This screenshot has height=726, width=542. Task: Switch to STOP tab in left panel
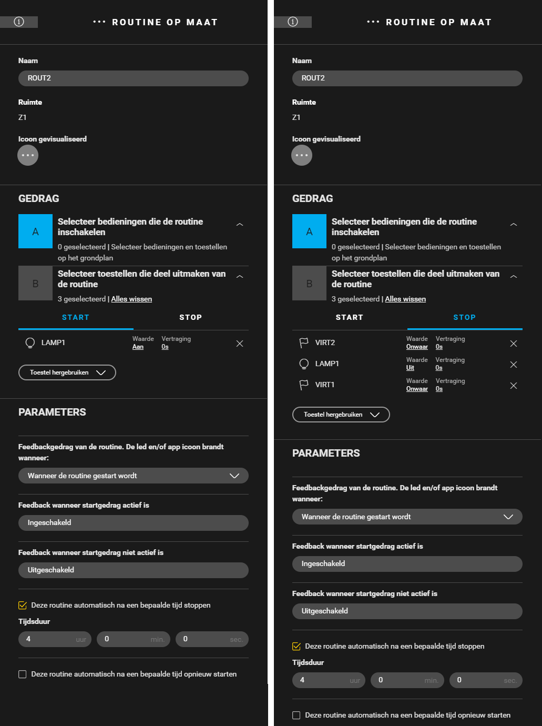point(191,317)
